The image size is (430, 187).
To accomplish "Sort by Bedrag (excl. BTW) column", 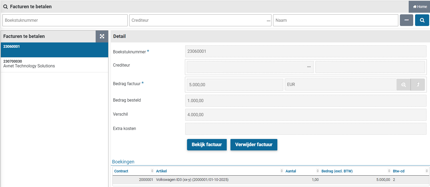I will pos(337,171).
